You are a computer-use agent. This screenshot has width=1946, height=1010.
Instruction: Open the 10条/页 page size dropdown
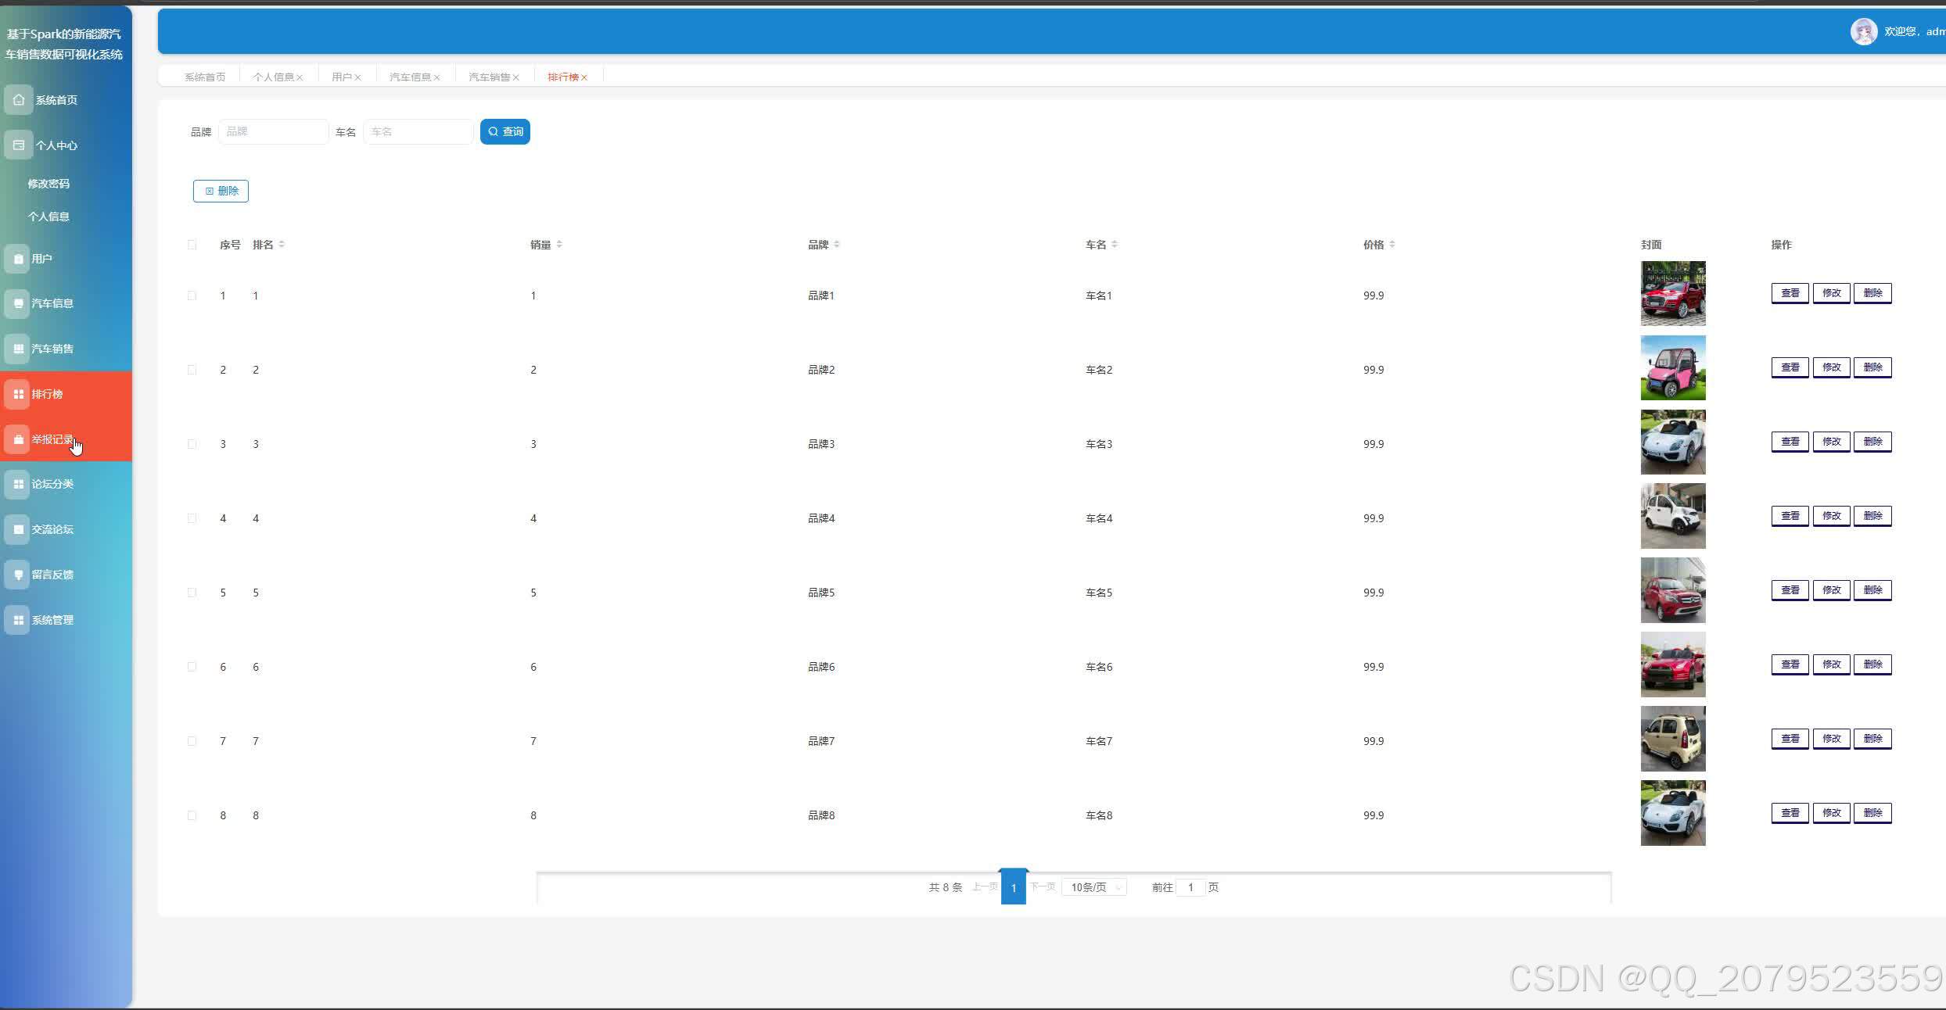pyautogui.click(x=1094, y=887)
